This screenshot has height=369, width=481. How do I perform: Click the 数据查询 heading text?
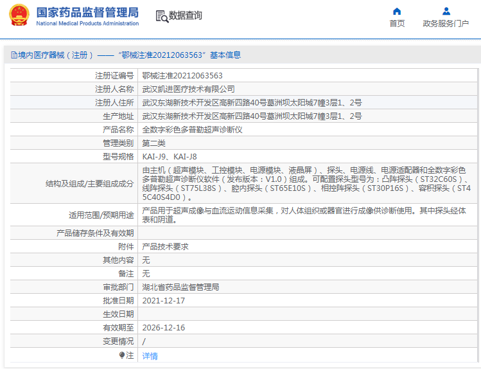click(x=185, y=15)
